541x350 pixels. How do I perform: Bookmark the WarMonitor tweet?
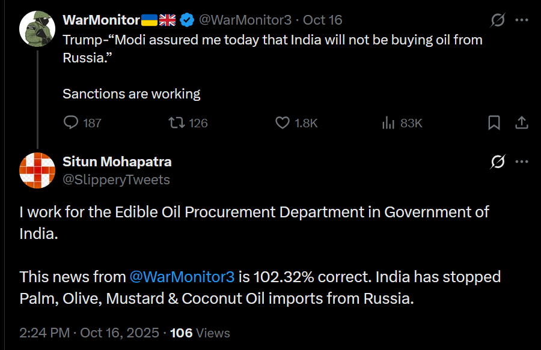point(494,123)
